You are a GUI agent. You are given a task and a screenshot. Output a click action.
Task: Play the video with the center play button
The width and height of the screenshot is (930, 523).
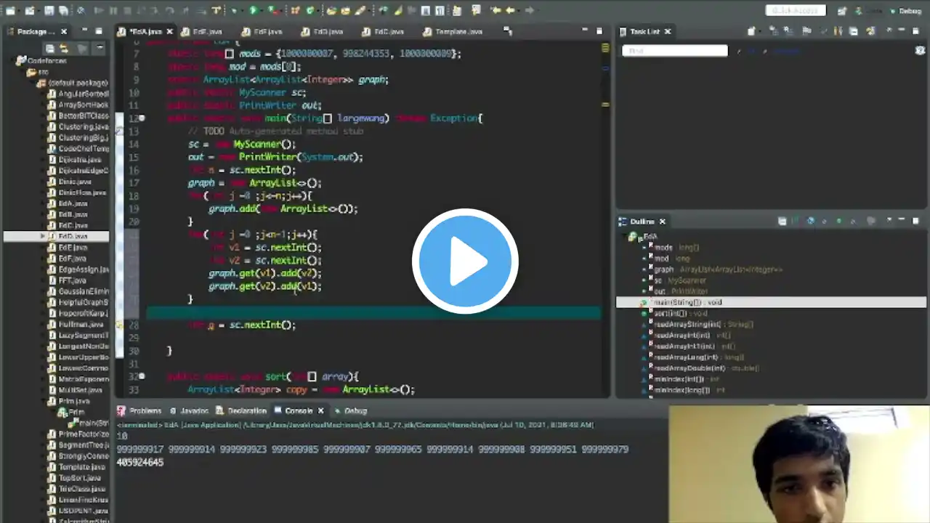465,261
